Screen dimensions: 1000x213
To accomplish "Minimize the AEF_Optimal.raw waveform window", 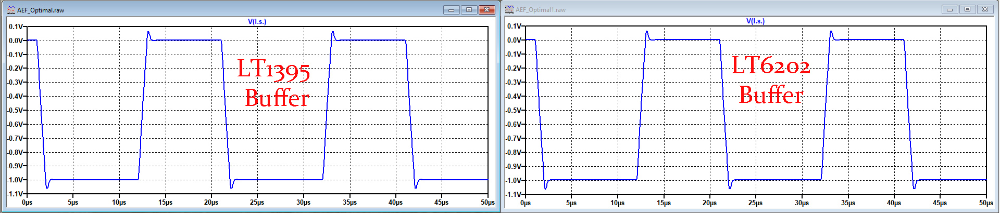I will pyautogui.click(x=452, y=10).
